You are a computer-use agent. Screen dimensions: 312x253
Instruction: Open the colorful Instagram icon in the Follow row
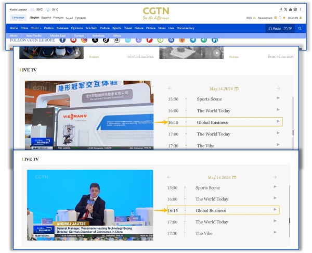[84, 40]
